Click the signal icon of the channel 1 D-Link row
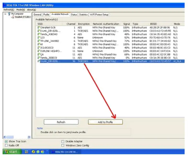 coord(39,31)
